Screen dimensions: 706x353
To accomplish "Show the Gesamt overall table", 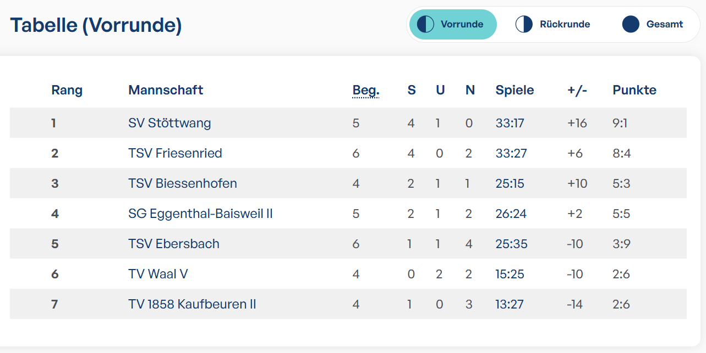I will tap(664, 24).
